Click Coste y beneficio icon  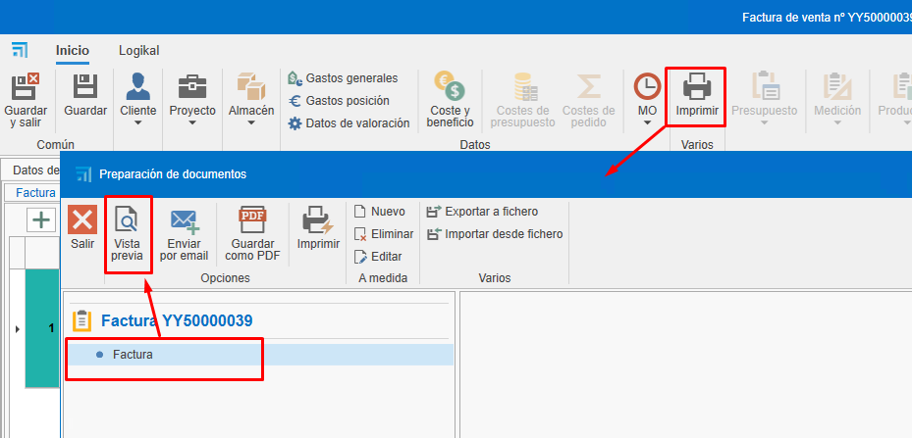click(450, 86)
